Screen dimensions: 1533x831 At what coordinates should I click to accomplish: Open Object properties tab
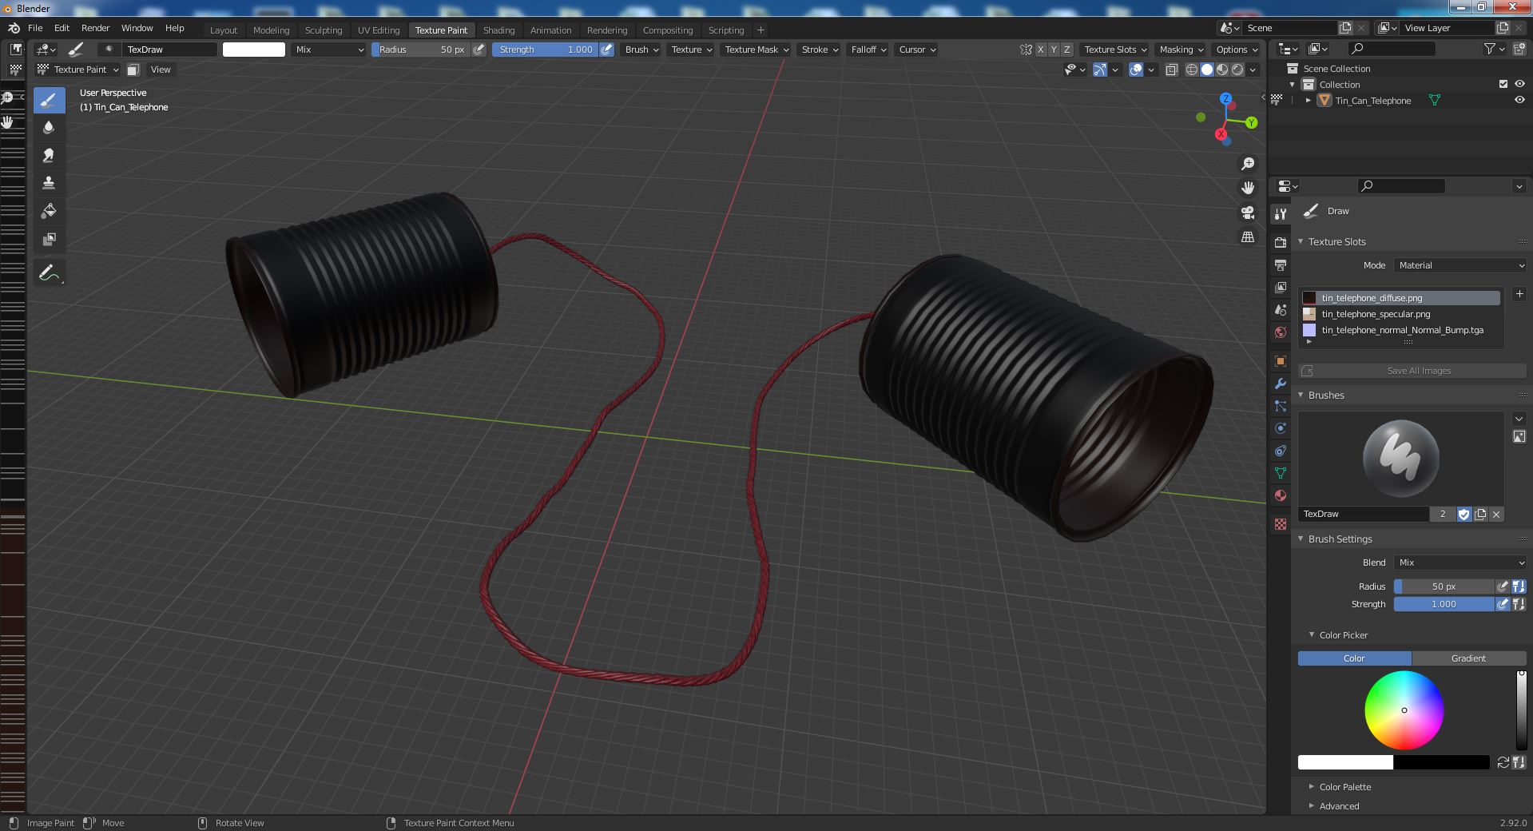click(x=1281, y=361)
